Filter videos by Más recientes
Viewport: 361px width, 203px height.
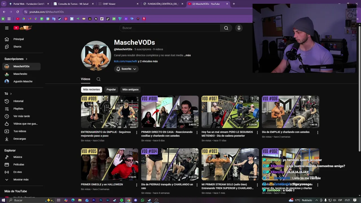(x=91, y=89)
